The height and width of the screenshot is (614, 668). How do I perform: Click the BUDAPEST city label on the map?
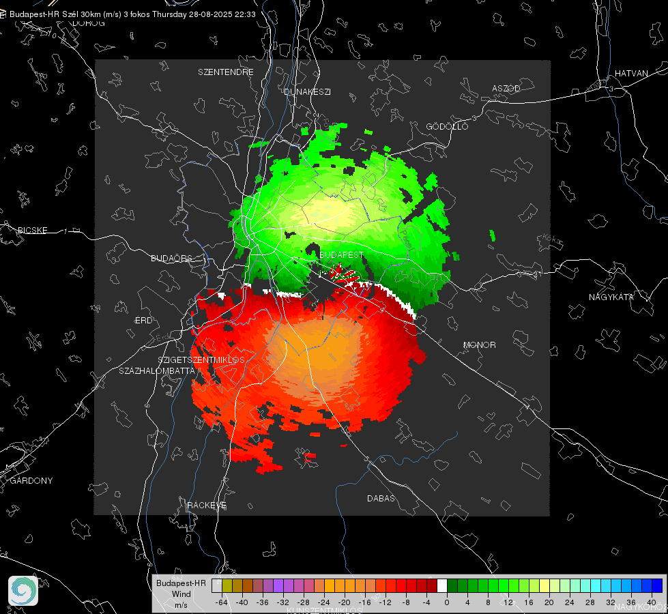[x=341, y=254]
